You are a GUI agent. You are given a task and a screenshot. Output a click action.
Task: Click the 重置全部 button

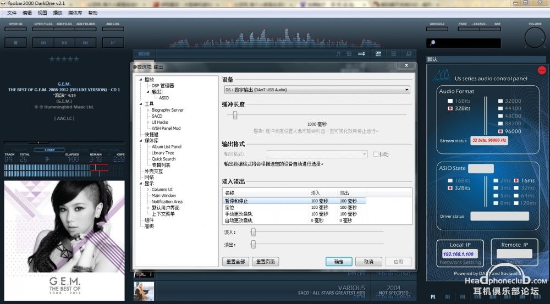point(236,262)
